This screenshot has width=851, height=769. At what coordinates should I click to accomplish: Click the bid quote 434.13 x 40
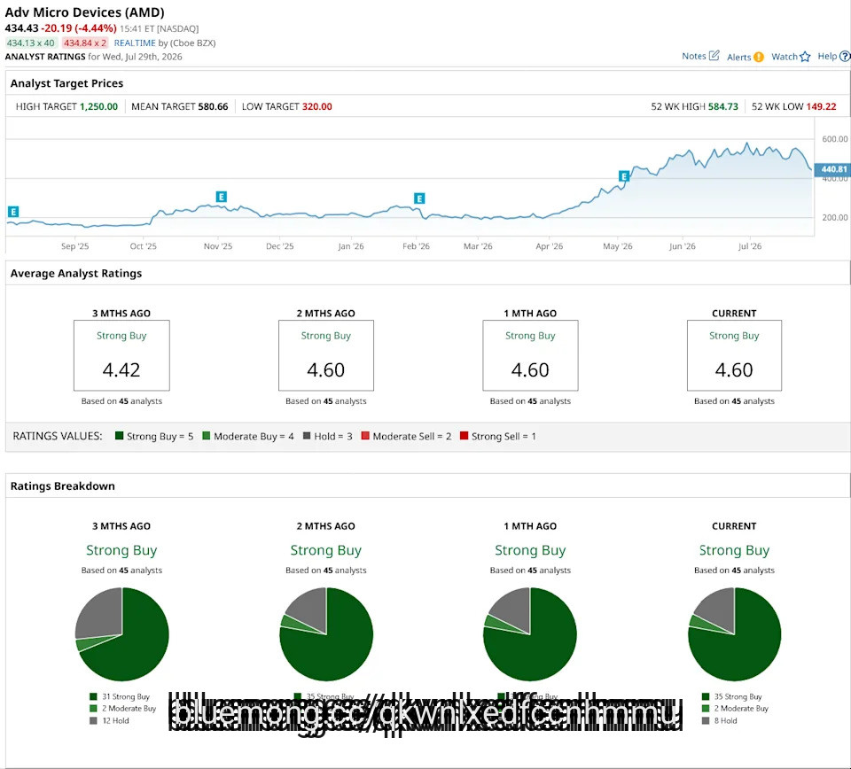pyautogui.click(x=31, y=43)
